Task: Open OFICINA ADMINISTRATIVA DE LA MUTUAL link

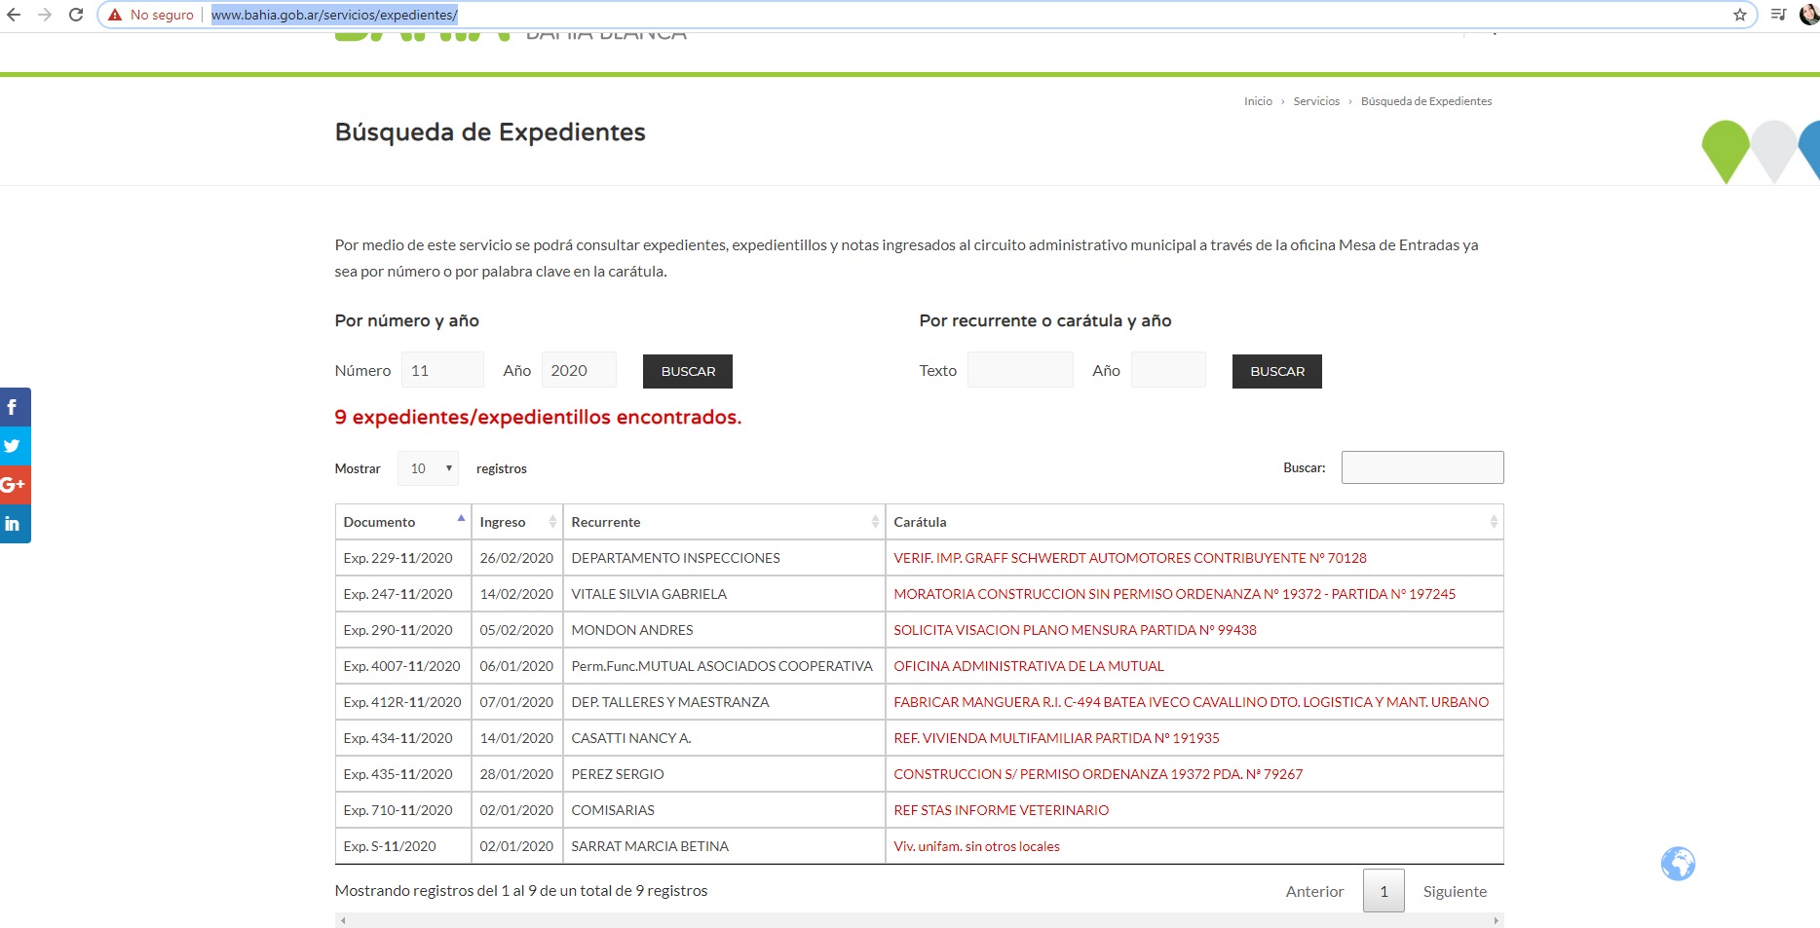Action: pos(1028,666)
